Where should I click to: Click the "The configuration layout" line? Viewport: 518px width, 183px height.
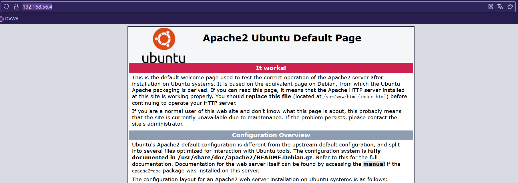coord(260,179)
